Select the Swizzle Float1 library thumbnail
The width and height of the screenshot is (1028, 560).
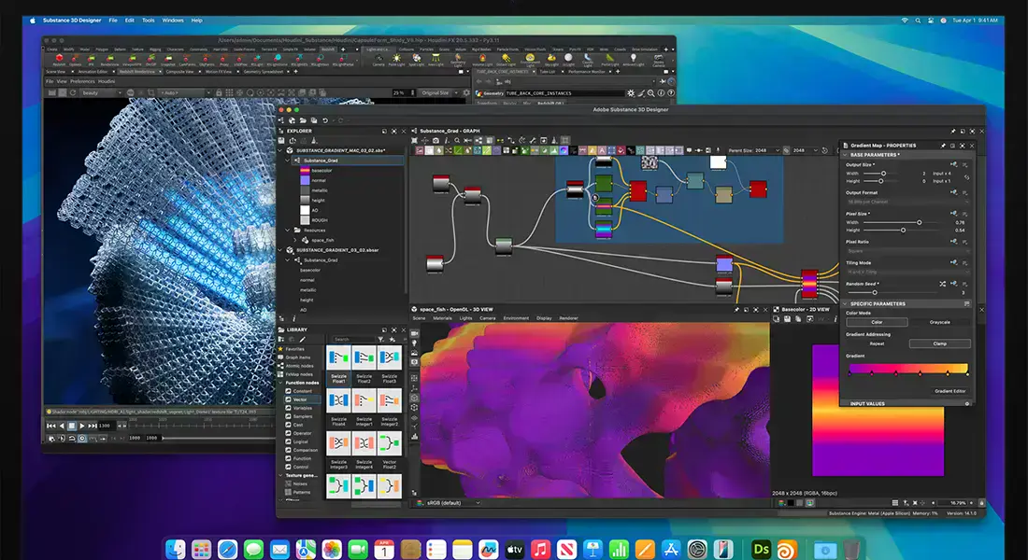(x=338, y=357)
